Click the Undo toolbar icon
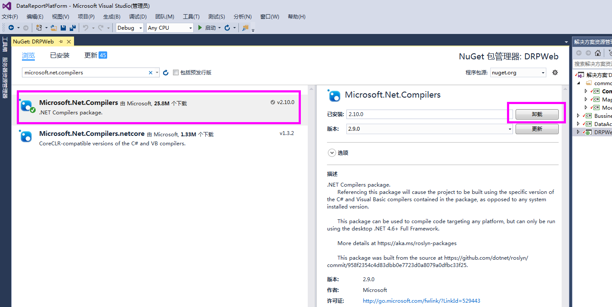Screen dimensions: 612x307 86,28
